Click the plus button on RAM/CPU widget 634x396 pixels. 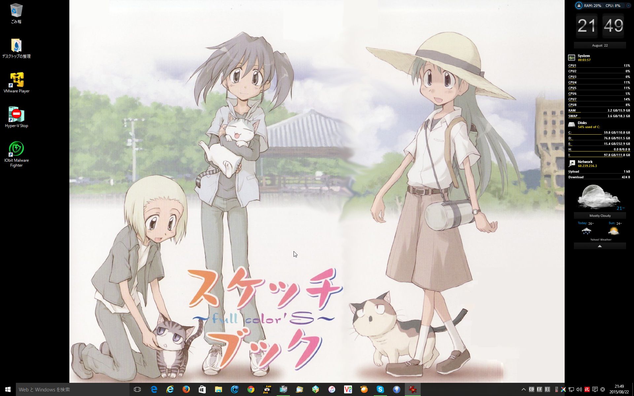(628, 5)
